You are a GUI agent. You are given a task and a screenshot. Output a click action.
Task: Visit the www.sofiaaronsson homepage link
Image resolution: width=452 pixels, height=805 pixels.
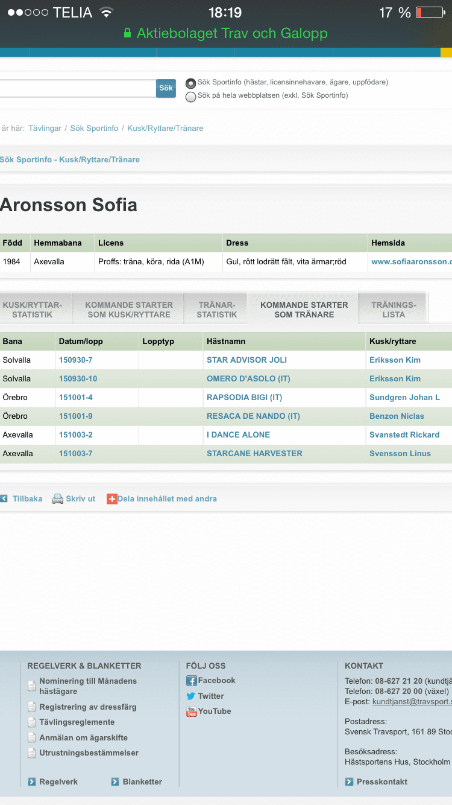click(x=412, y=262)
